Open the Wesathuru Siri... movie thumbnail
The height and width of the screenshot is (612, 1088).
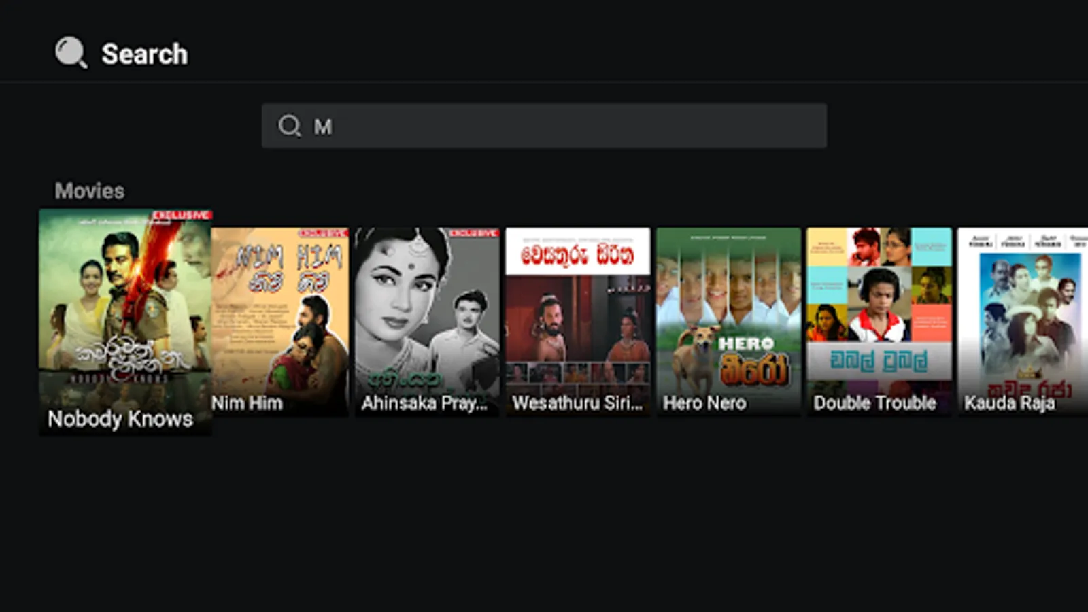pyautogui.click(x=578, y=322)
